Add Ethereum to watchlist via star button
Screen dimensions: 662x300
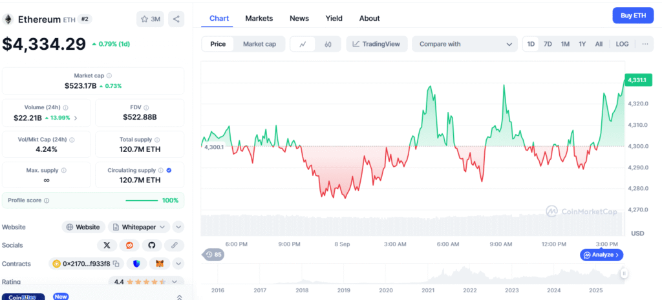[150, 19]
